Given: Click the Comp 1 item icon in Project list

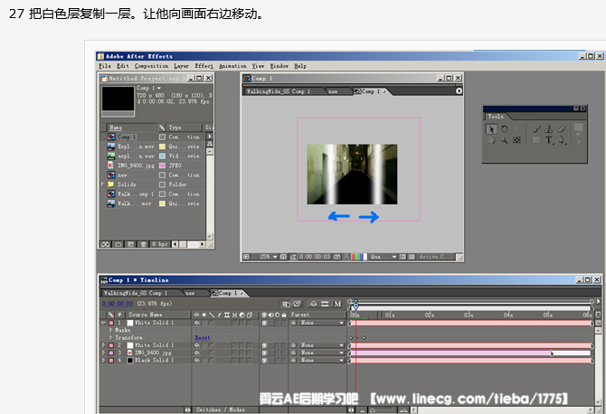Looking at the screenshot, I should [x=111, y=136].
